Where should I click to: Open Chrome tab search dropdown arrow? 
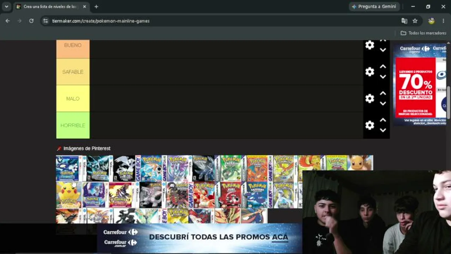coord(6,6)
